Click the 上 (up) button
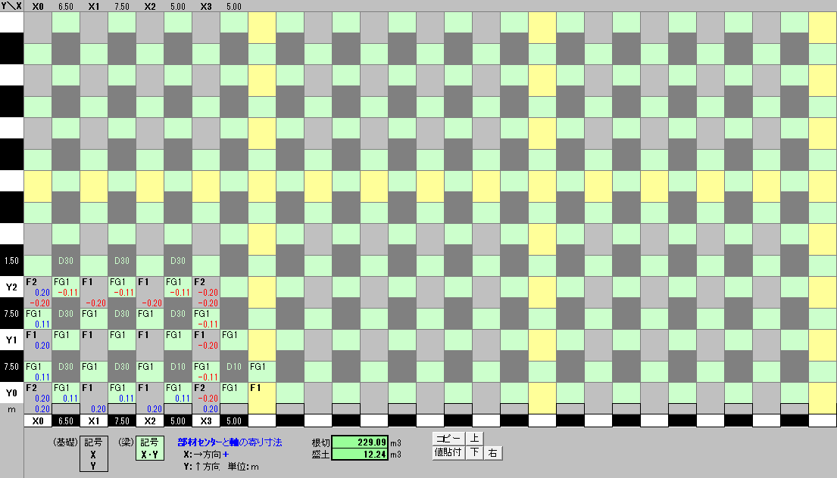837x478 pixels. coord(474,439)
